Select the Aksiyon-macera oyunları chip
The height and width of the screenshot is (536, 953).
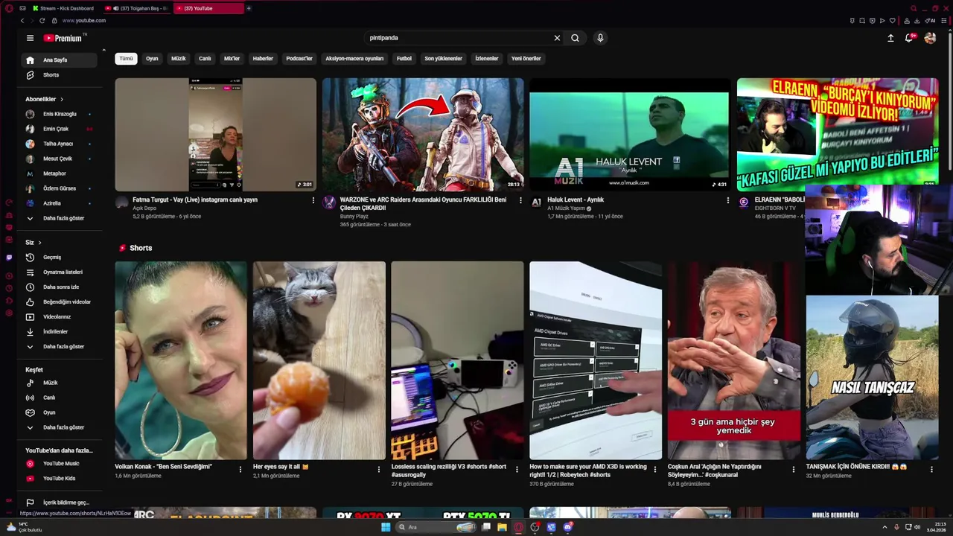[x=354, y=58]
